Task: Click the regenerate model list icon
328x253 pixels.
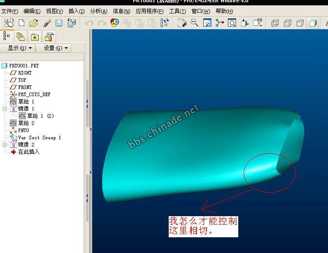Action: 165,23
